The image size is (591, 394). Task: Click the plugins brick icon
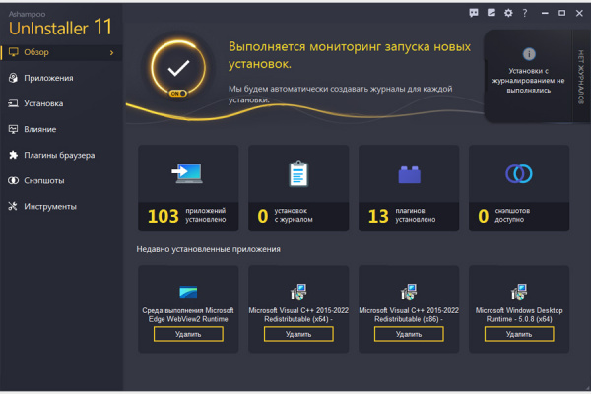tap(410, 174)
